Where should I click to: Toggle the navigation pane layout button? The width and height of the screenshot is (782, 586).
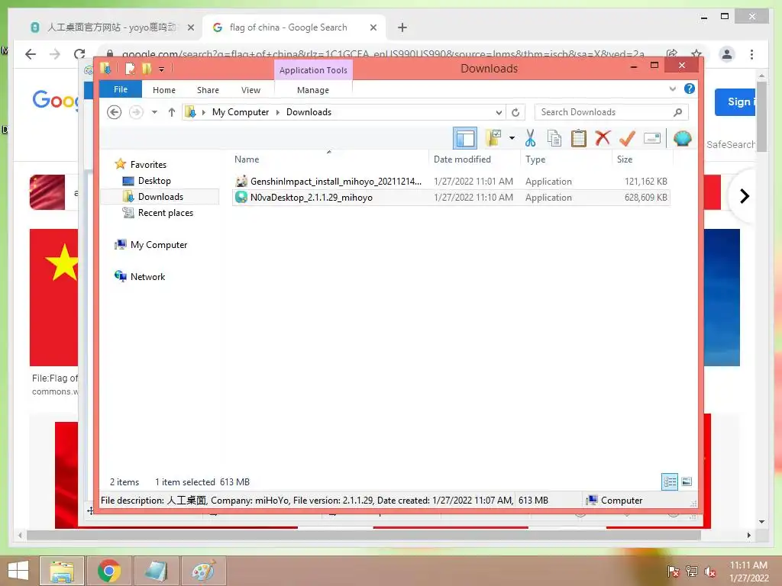(x=465, y=138)
